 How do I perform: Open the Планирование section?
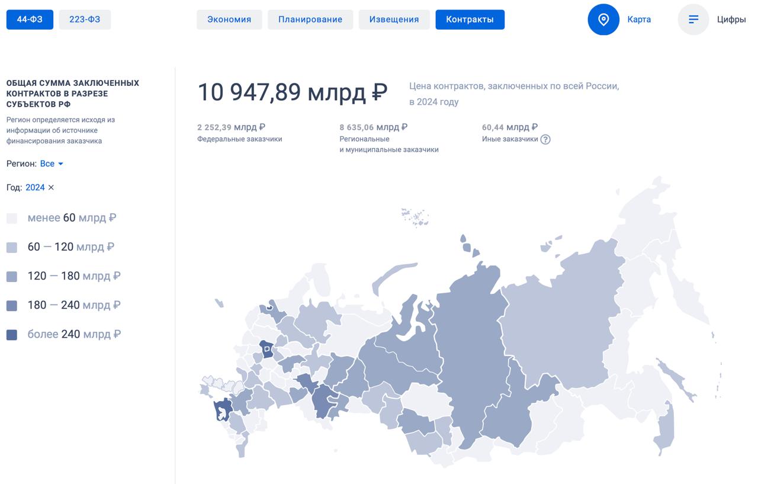coord(310,19)
